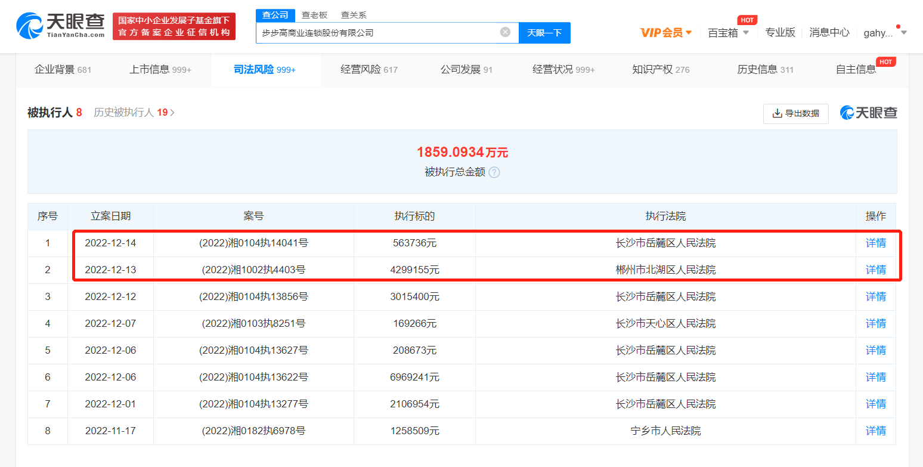Open 详情 for case 湘0104执13277号
The height and width of the screenshot is (467, 923).
pos(876,404)
